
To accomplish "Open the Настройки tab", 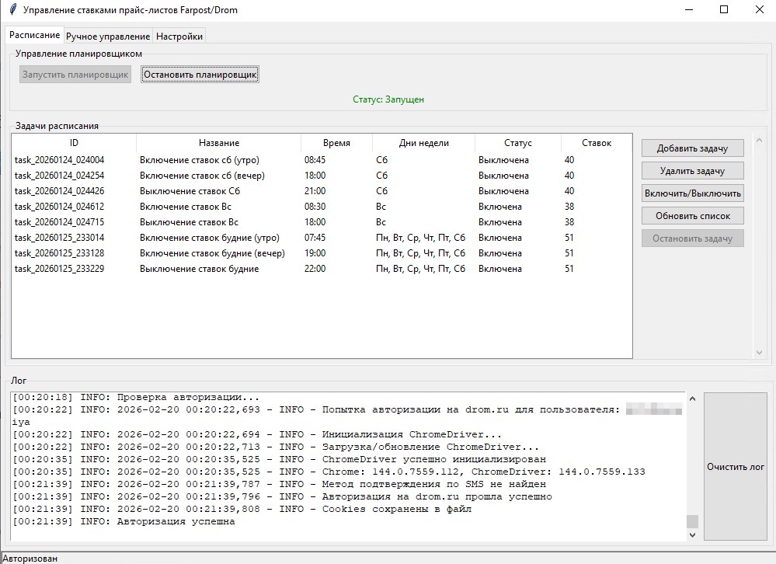I will coord(179,37).
